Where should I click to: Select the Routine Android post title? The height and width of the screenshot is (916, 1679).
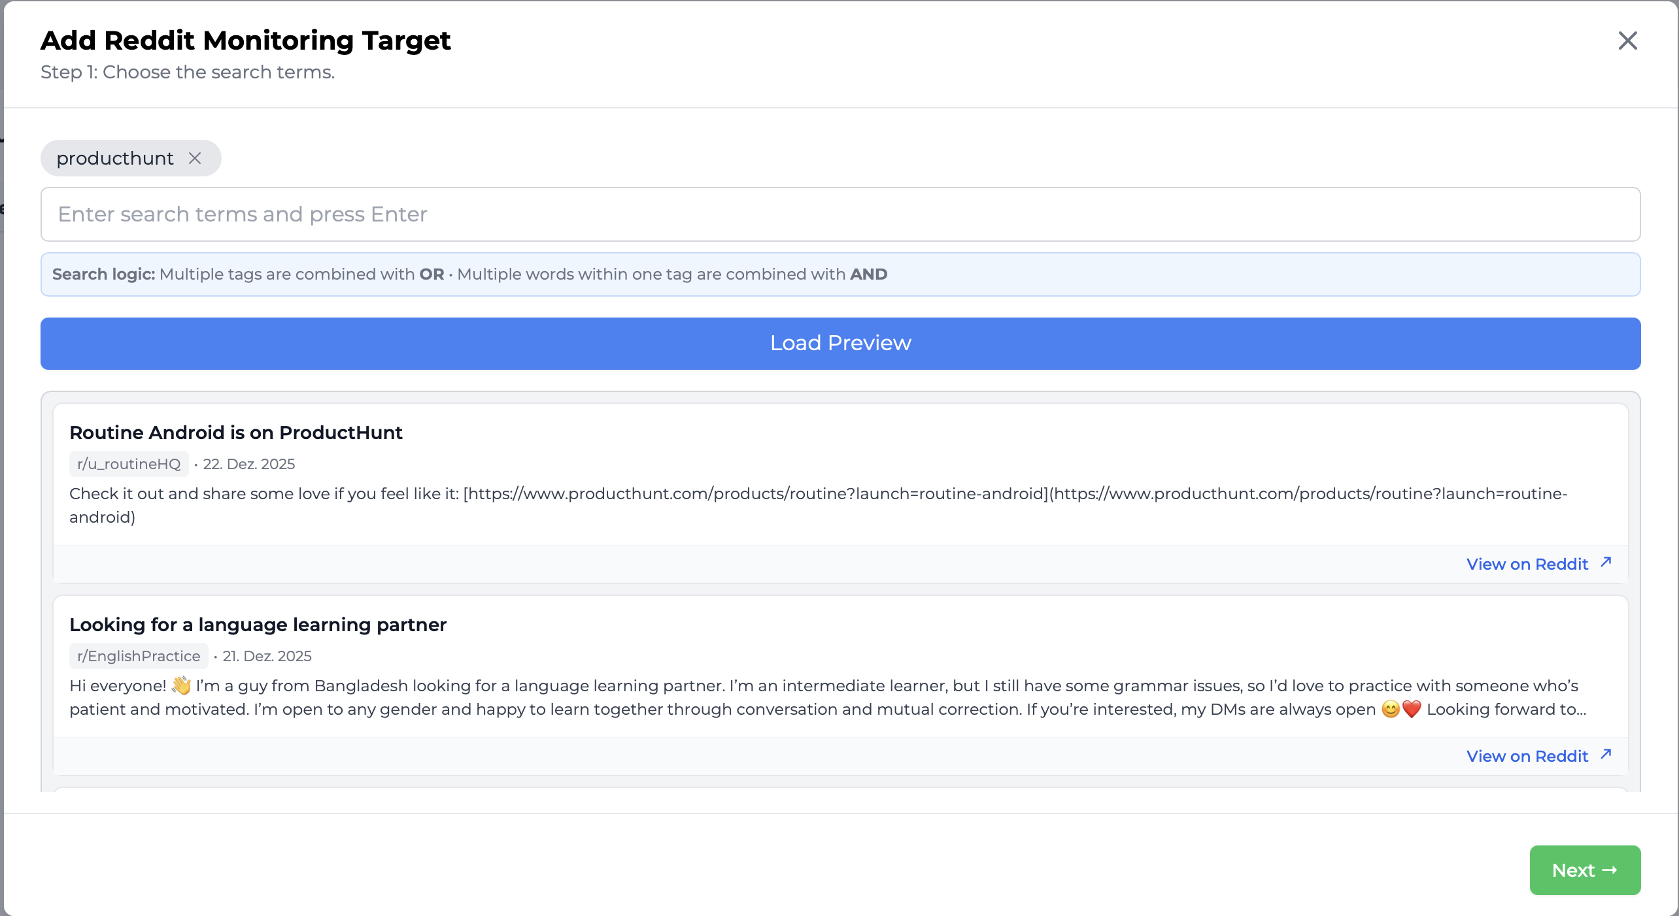[236, 433]
